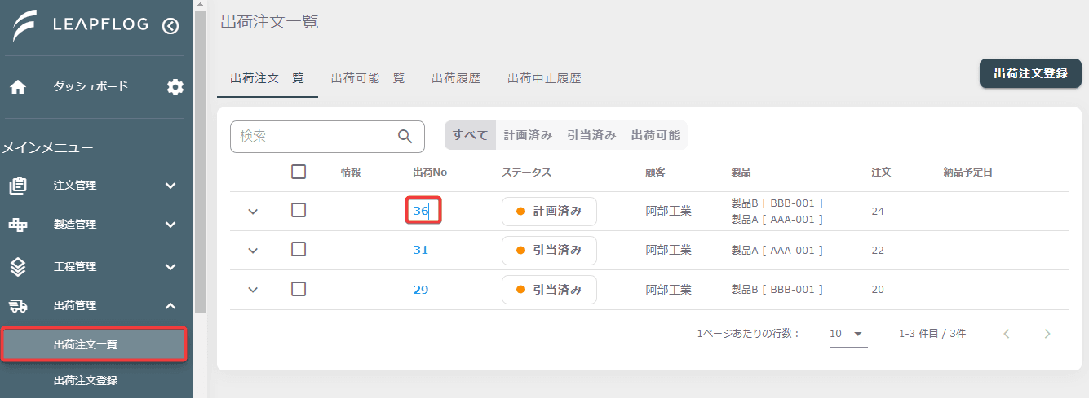Open order 24 link
This screenshot has width=1089, height=398.
point(878,211)
